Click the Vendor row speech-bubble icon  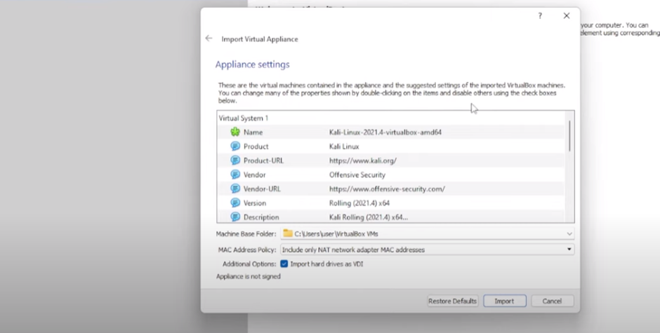click(235, 175)
